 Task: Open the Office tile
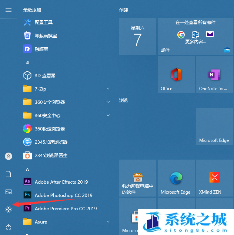[x=176, y=75]
